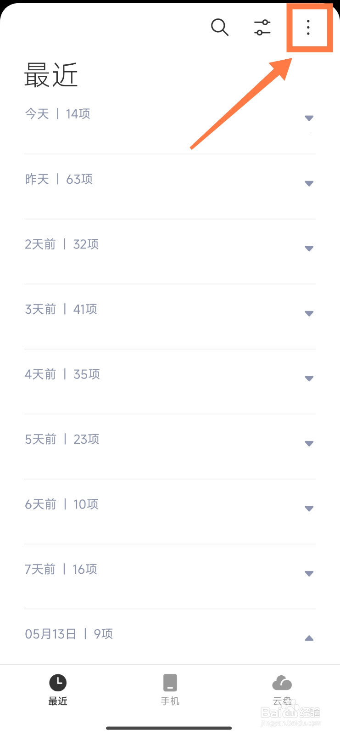Viewport: 340px width, 735px height.
Task: Open the filter sliders icon
Action: click(x=262, y=28)
